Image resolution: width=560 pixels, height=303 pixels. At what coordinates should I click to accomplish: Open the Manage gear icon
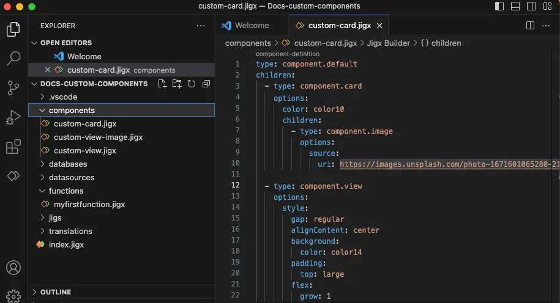[x=13, y=296]
